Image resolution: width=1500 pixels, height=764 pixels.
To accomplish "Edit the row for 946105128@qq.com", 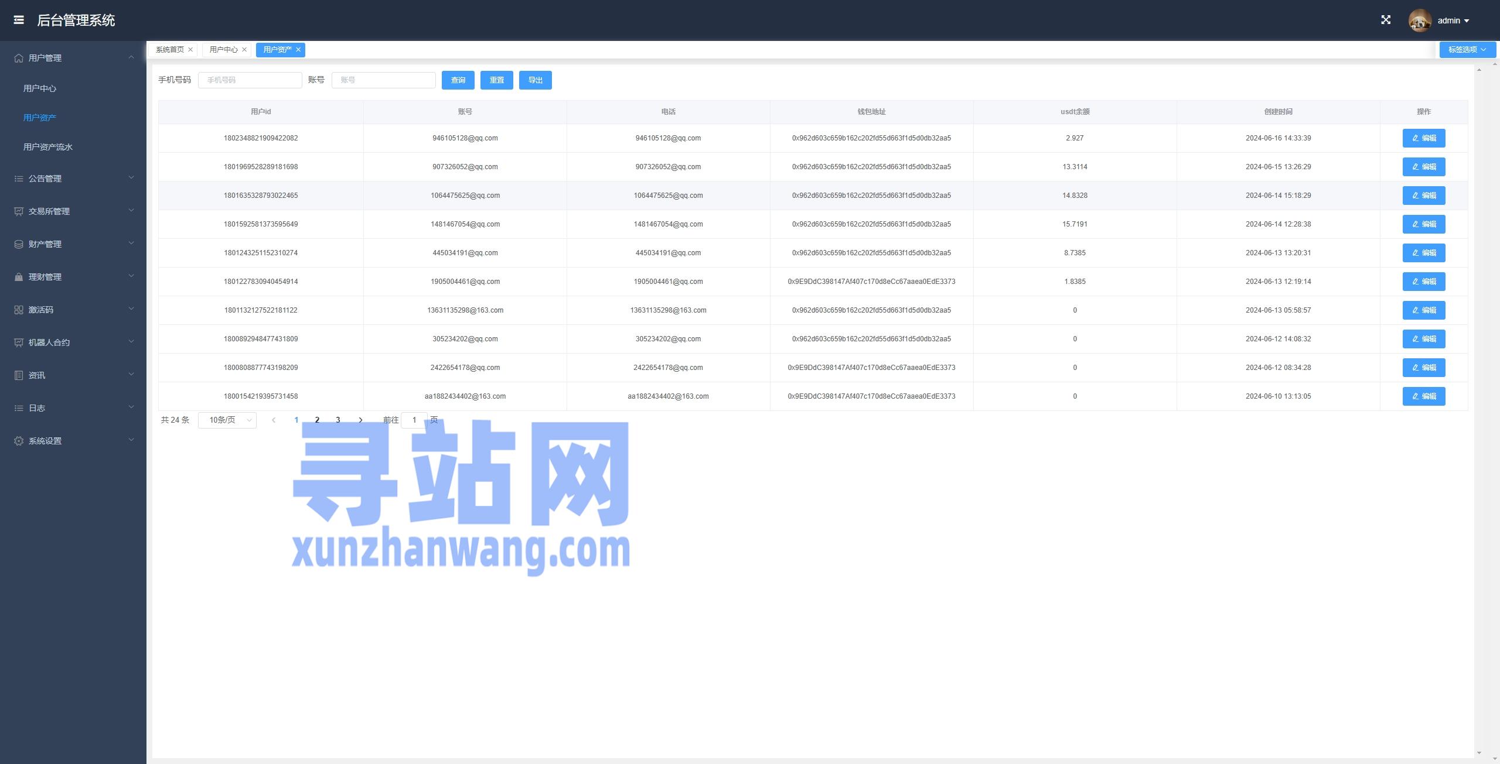I will 1424,138.
